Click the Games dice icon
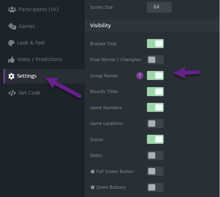The image size is (220, 197). [x=12, y=26]
